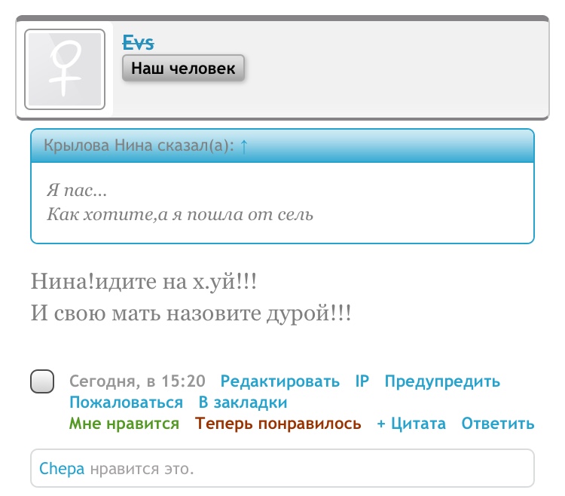
Task: Tick the post selection checkbox
Action: (x=43, y=382)
